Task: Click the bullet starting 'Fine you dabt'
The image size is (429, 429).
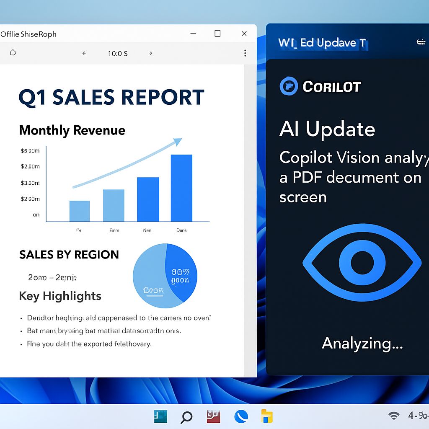Action: tap(89, 344)
